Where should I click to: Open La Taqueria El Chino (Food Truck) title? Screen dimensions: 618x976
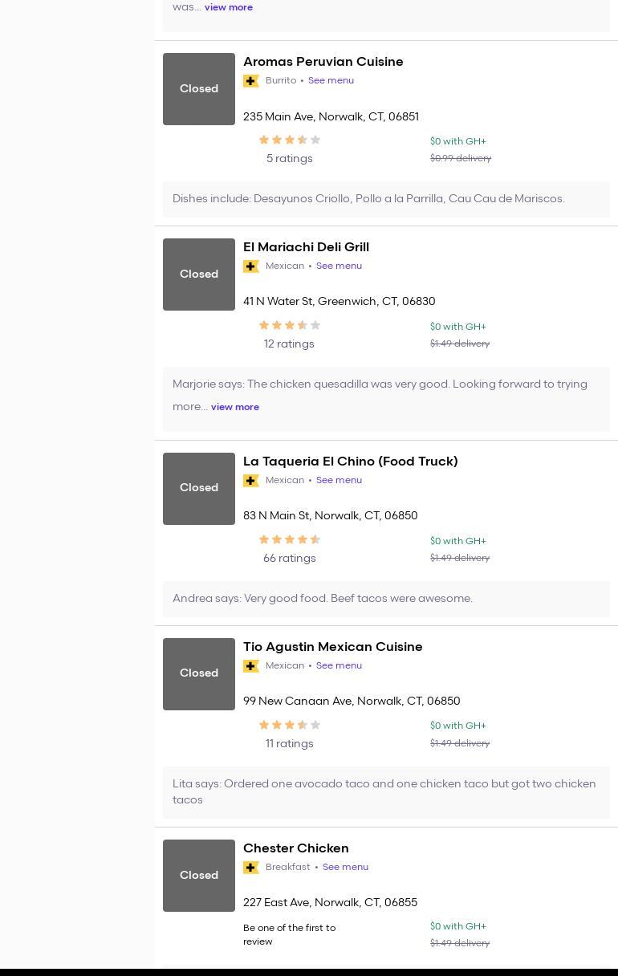click(351, 462)
